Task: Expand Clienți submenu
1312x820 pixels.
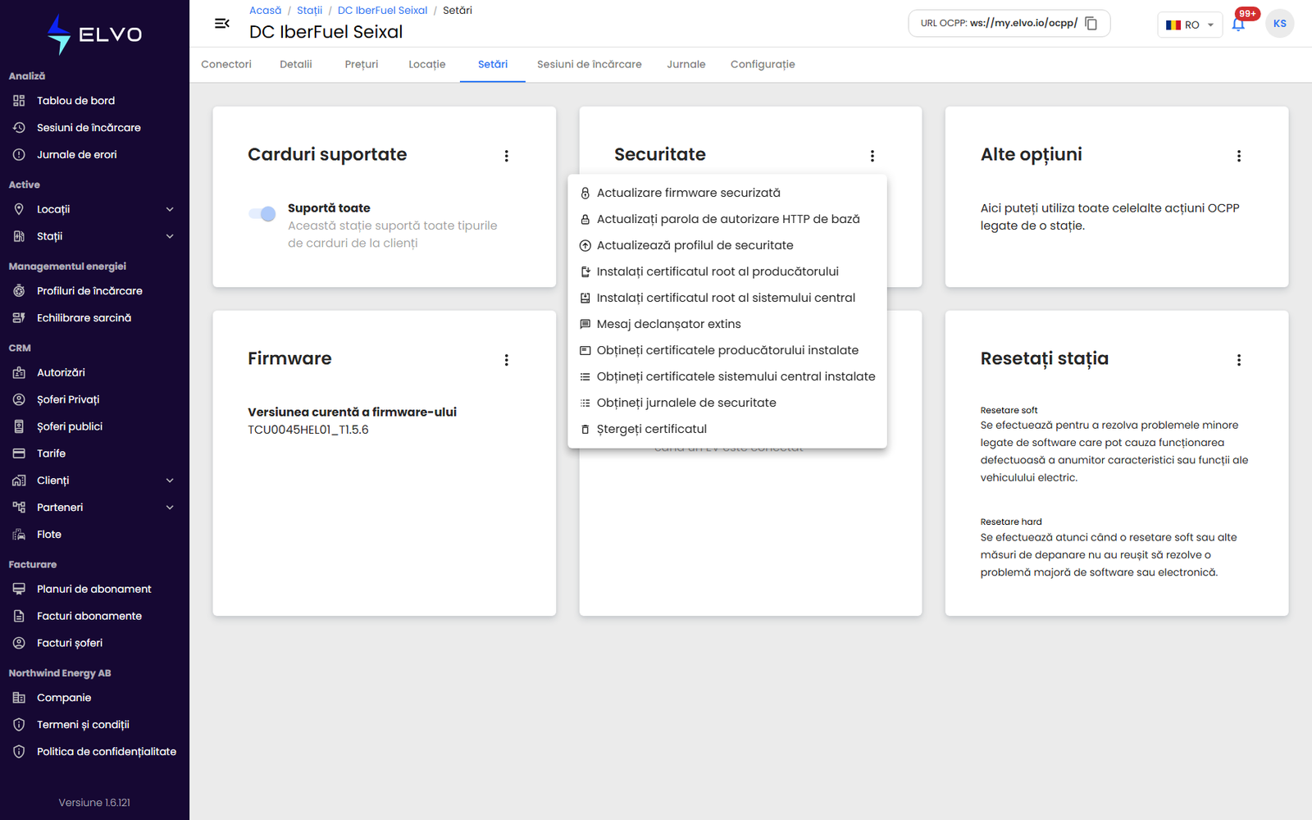Action: [x=94, y=481]
